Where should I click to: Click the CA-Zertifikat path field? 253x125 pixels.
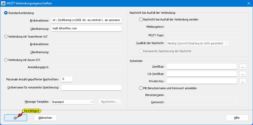pyautogui.click(x=202, y=74)
